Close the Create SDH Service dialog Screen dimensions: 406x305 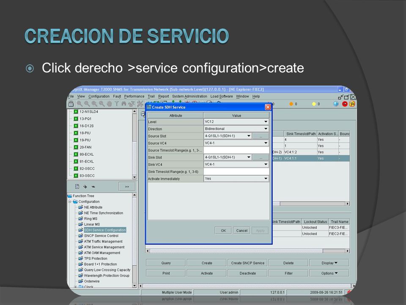[268, 107]
